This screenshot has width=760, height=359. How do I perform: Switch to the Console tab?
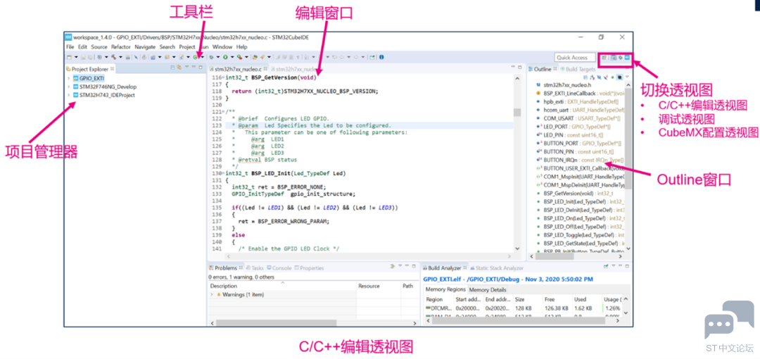point(279,267)
